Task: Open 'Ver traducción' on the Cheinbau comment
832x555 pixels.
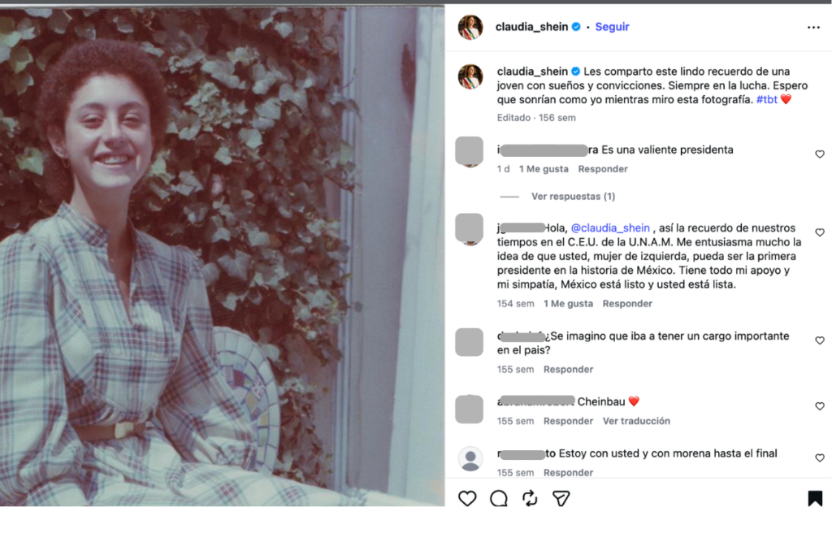Action: (x=636, y=421)
